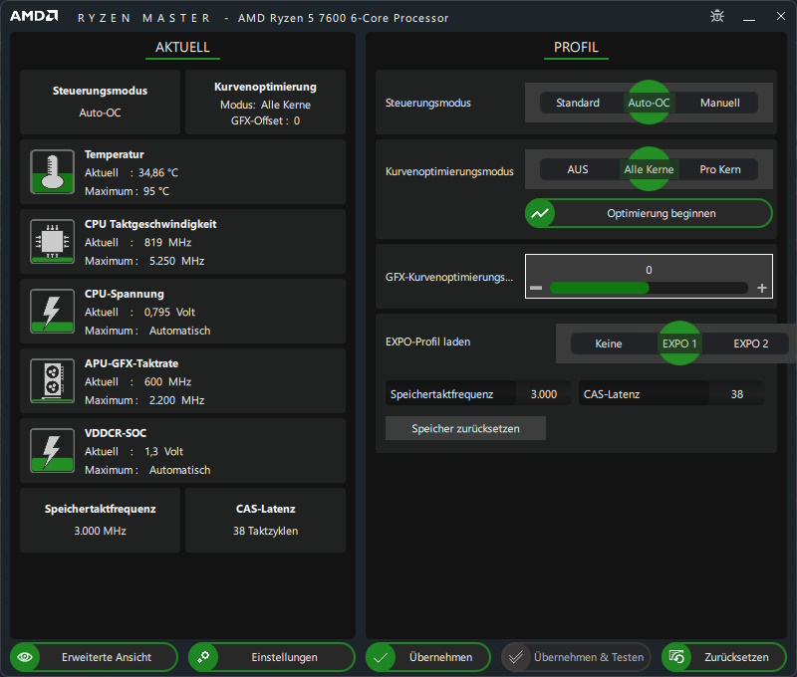Select Standard control mode

click(578, 103)
